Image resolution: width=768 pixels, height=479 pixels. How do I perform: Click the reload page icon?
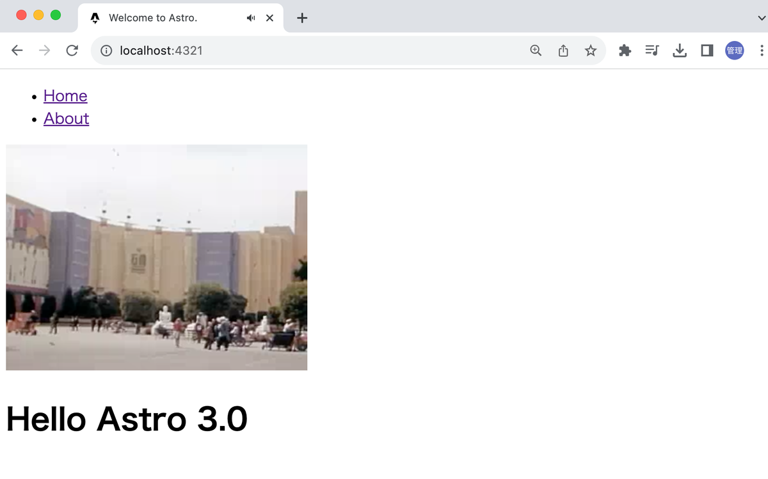click(72, 50)
